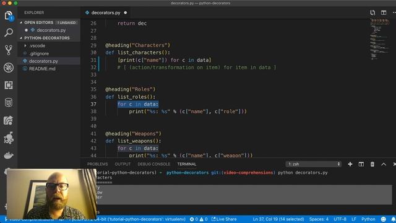Maximize the panel with the up chevron

[x=384, y=164]
